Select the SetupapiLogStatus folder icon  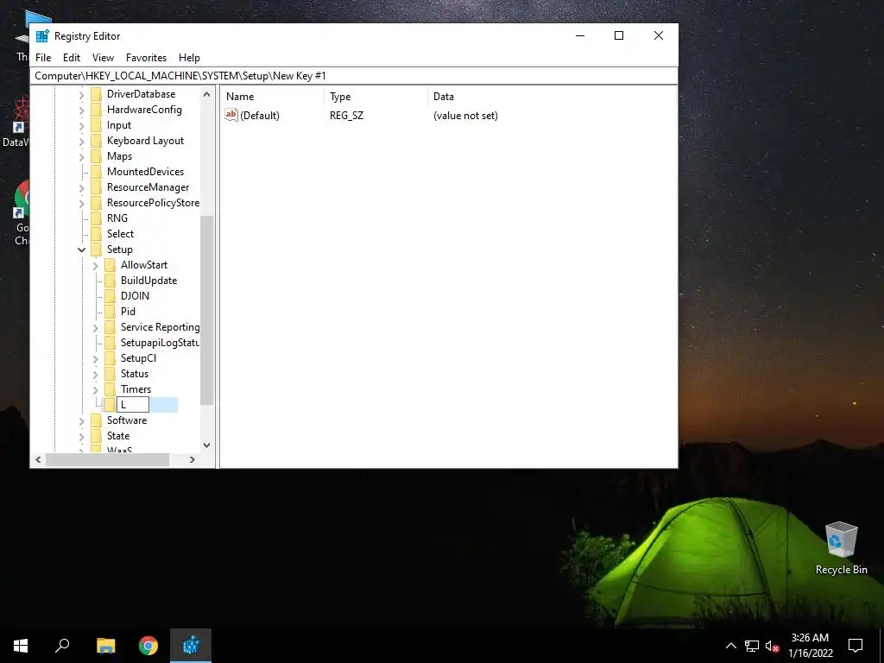tap(110, 342)
